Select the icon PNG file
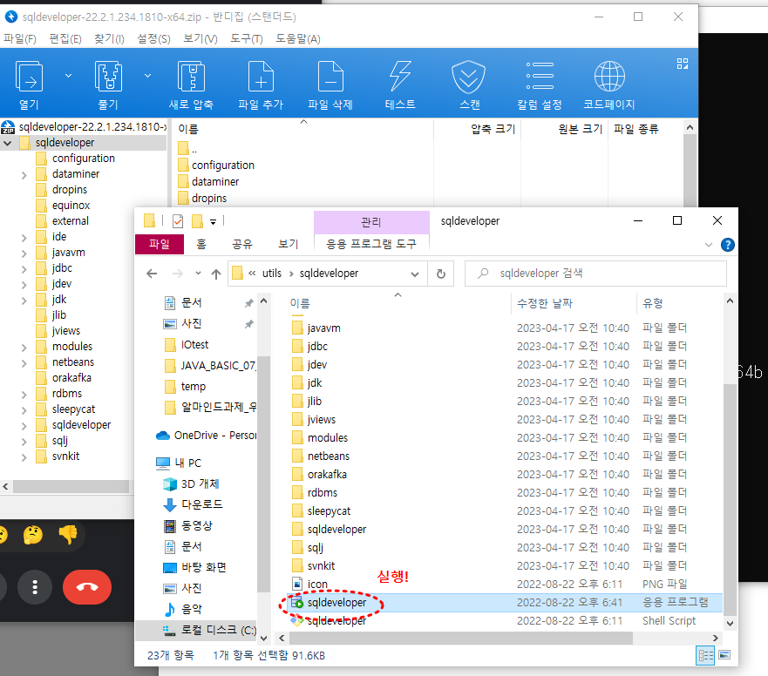The image size is (768, 676). 317,585
